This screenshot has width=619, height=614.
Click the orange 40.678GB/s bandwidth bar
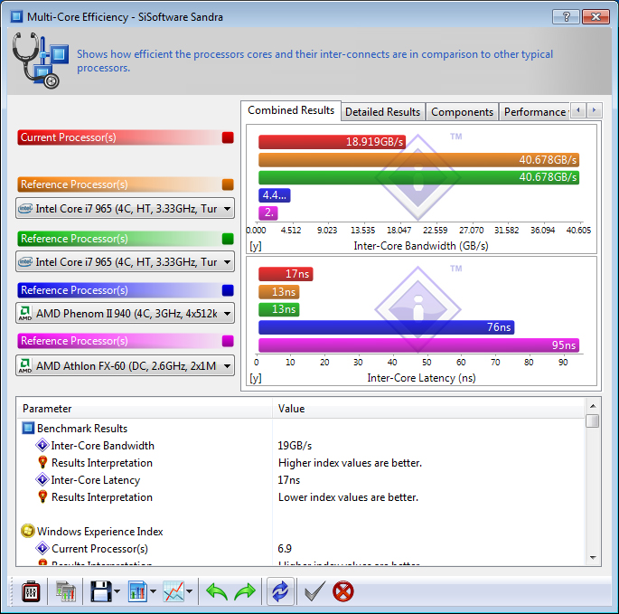[419, 160]
